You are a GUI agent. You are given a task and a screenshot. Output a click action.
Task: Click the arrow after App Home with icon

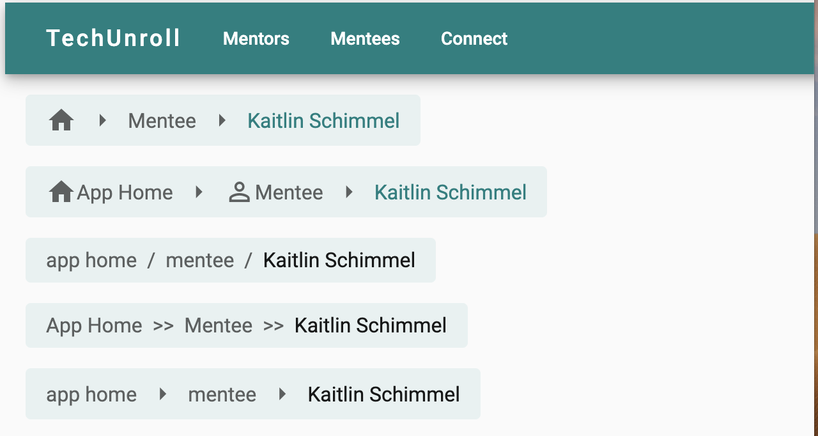tap(199, 192)
